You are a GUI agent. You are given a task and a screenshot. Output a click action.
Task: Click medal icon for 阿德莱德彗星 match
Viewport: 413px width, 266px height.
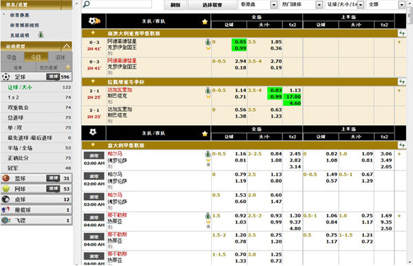pyautogui.click(x=208, y=42)
